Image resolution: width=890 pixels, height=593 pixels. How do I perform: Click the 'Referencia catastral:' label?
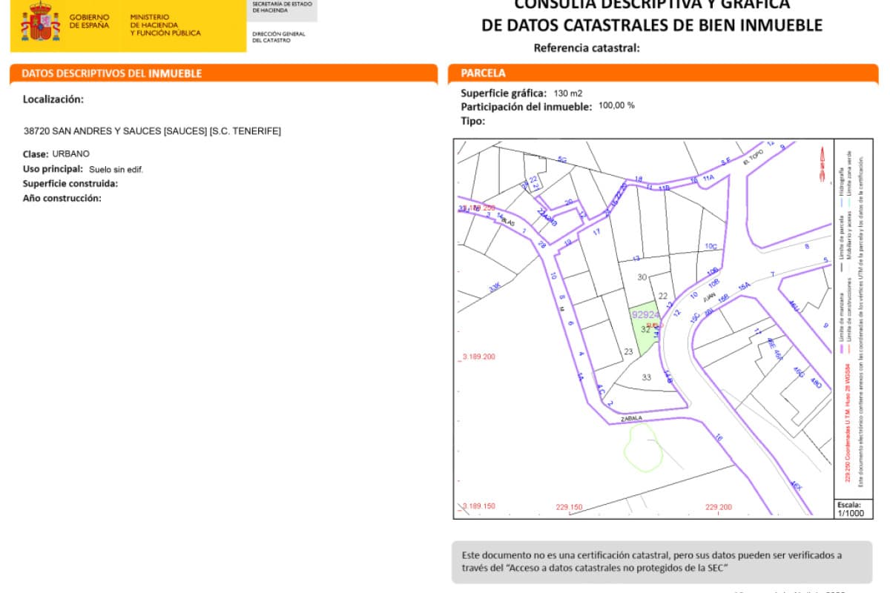click(587, 49)
